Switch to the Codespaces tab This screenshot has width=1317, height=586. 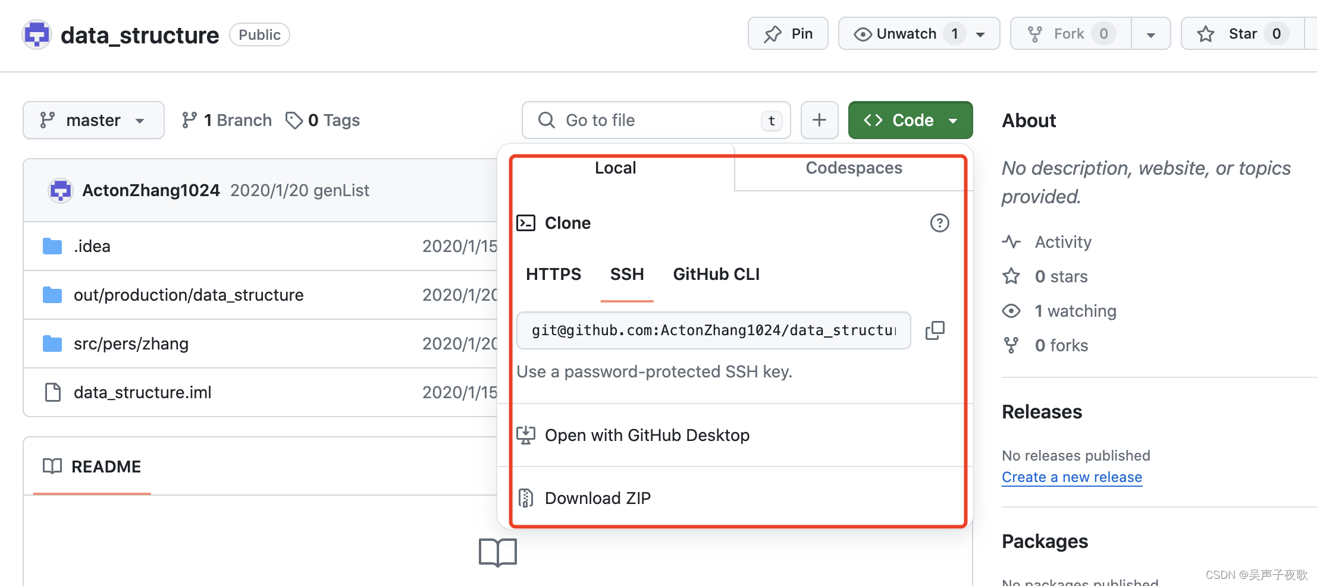854,168
